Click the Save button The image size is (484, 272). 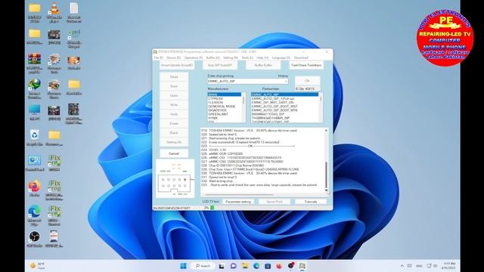point(174,86)
